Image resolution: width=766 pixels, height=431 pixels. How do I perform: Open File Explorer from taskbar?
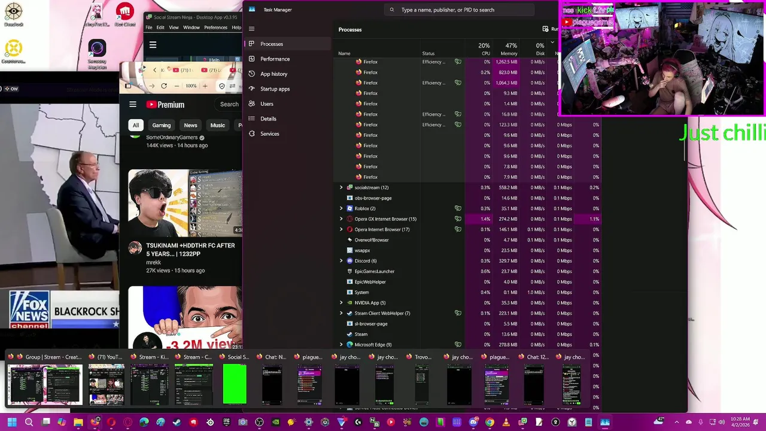click(x=78, y=422)
